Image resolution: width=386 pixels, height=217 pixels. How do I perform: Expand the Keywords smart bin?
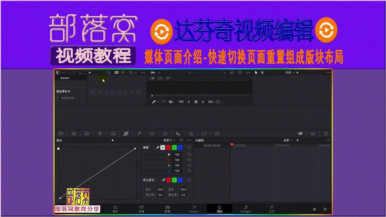pos(58,98)
